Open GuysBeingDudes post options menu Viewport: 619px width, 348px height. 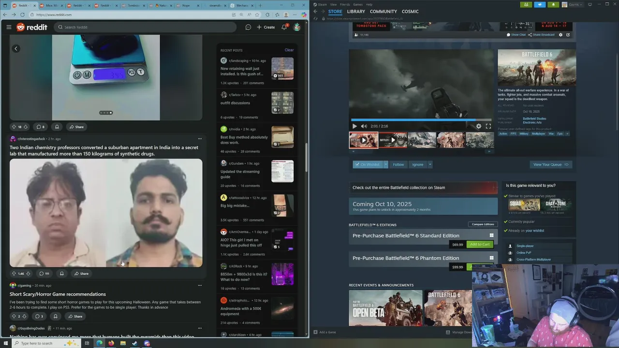point(200,328)
